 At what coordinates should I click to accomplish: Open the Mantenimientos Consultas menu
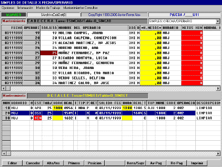(x=80, y=8)
